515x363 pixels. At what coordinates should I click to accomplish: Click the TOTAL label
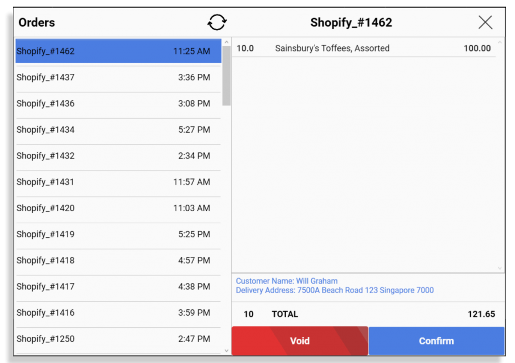(285, 314)
